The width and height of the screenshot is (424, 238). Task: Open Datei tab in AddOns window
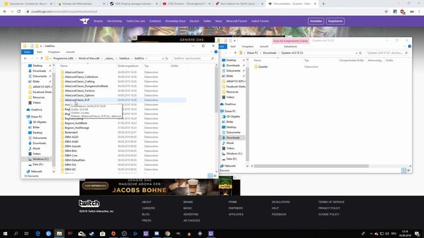pos(27,52)
